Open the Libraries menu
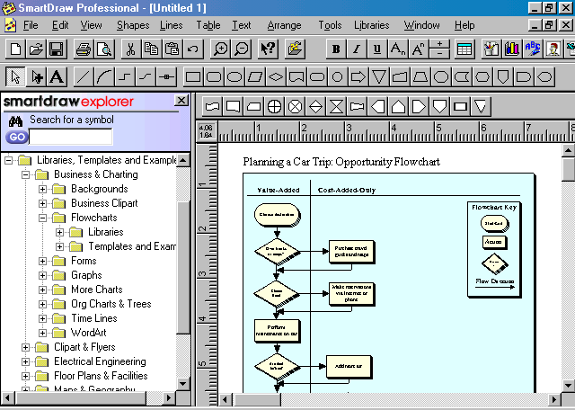The height and width of the screenshot is (410, 575). pos(371,25)
